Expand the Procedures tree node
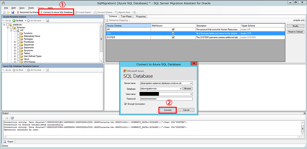 click(15, 42)
